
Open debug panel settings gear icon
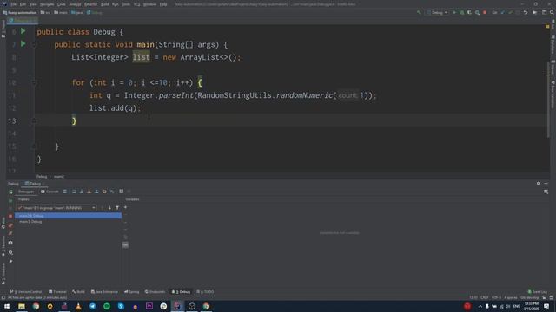539,183
